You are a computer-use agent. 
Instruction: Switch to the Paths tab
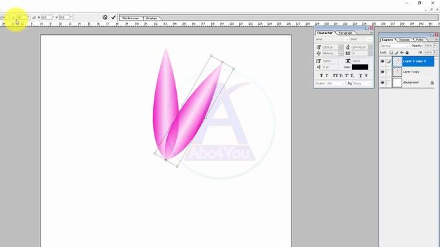(420, 40)
